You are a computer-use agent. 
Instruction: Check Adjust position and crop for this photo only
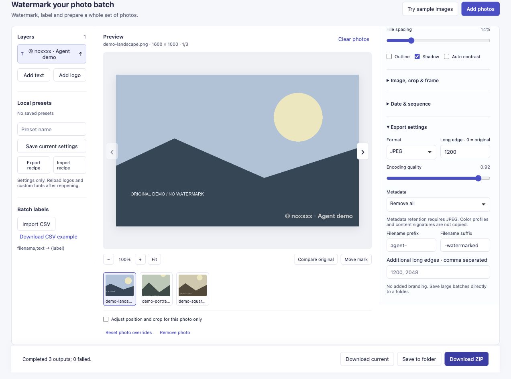[x=106, y=319]
